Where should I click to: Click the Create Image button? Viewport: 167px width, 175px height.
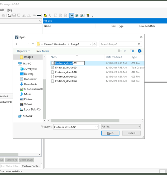[26, 160]
